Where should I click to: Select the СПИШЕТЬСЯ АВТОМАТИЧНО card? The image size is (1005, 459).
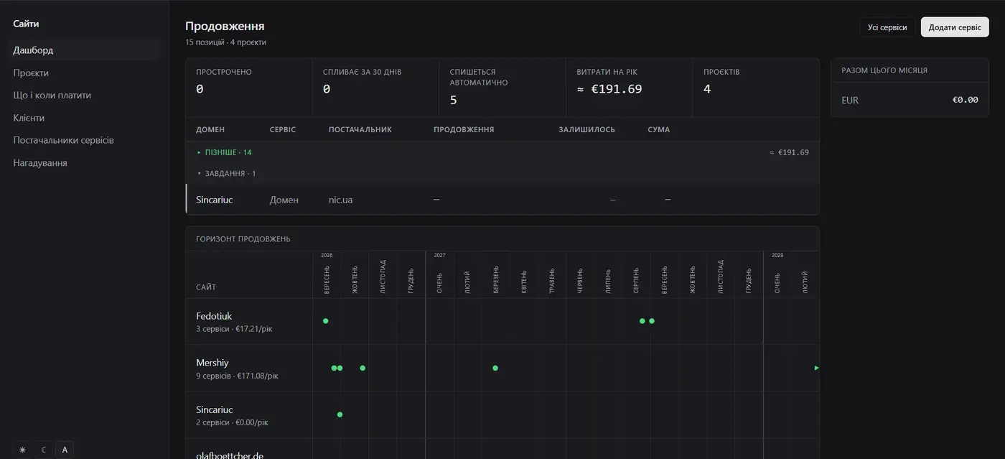tap(502, 88)
